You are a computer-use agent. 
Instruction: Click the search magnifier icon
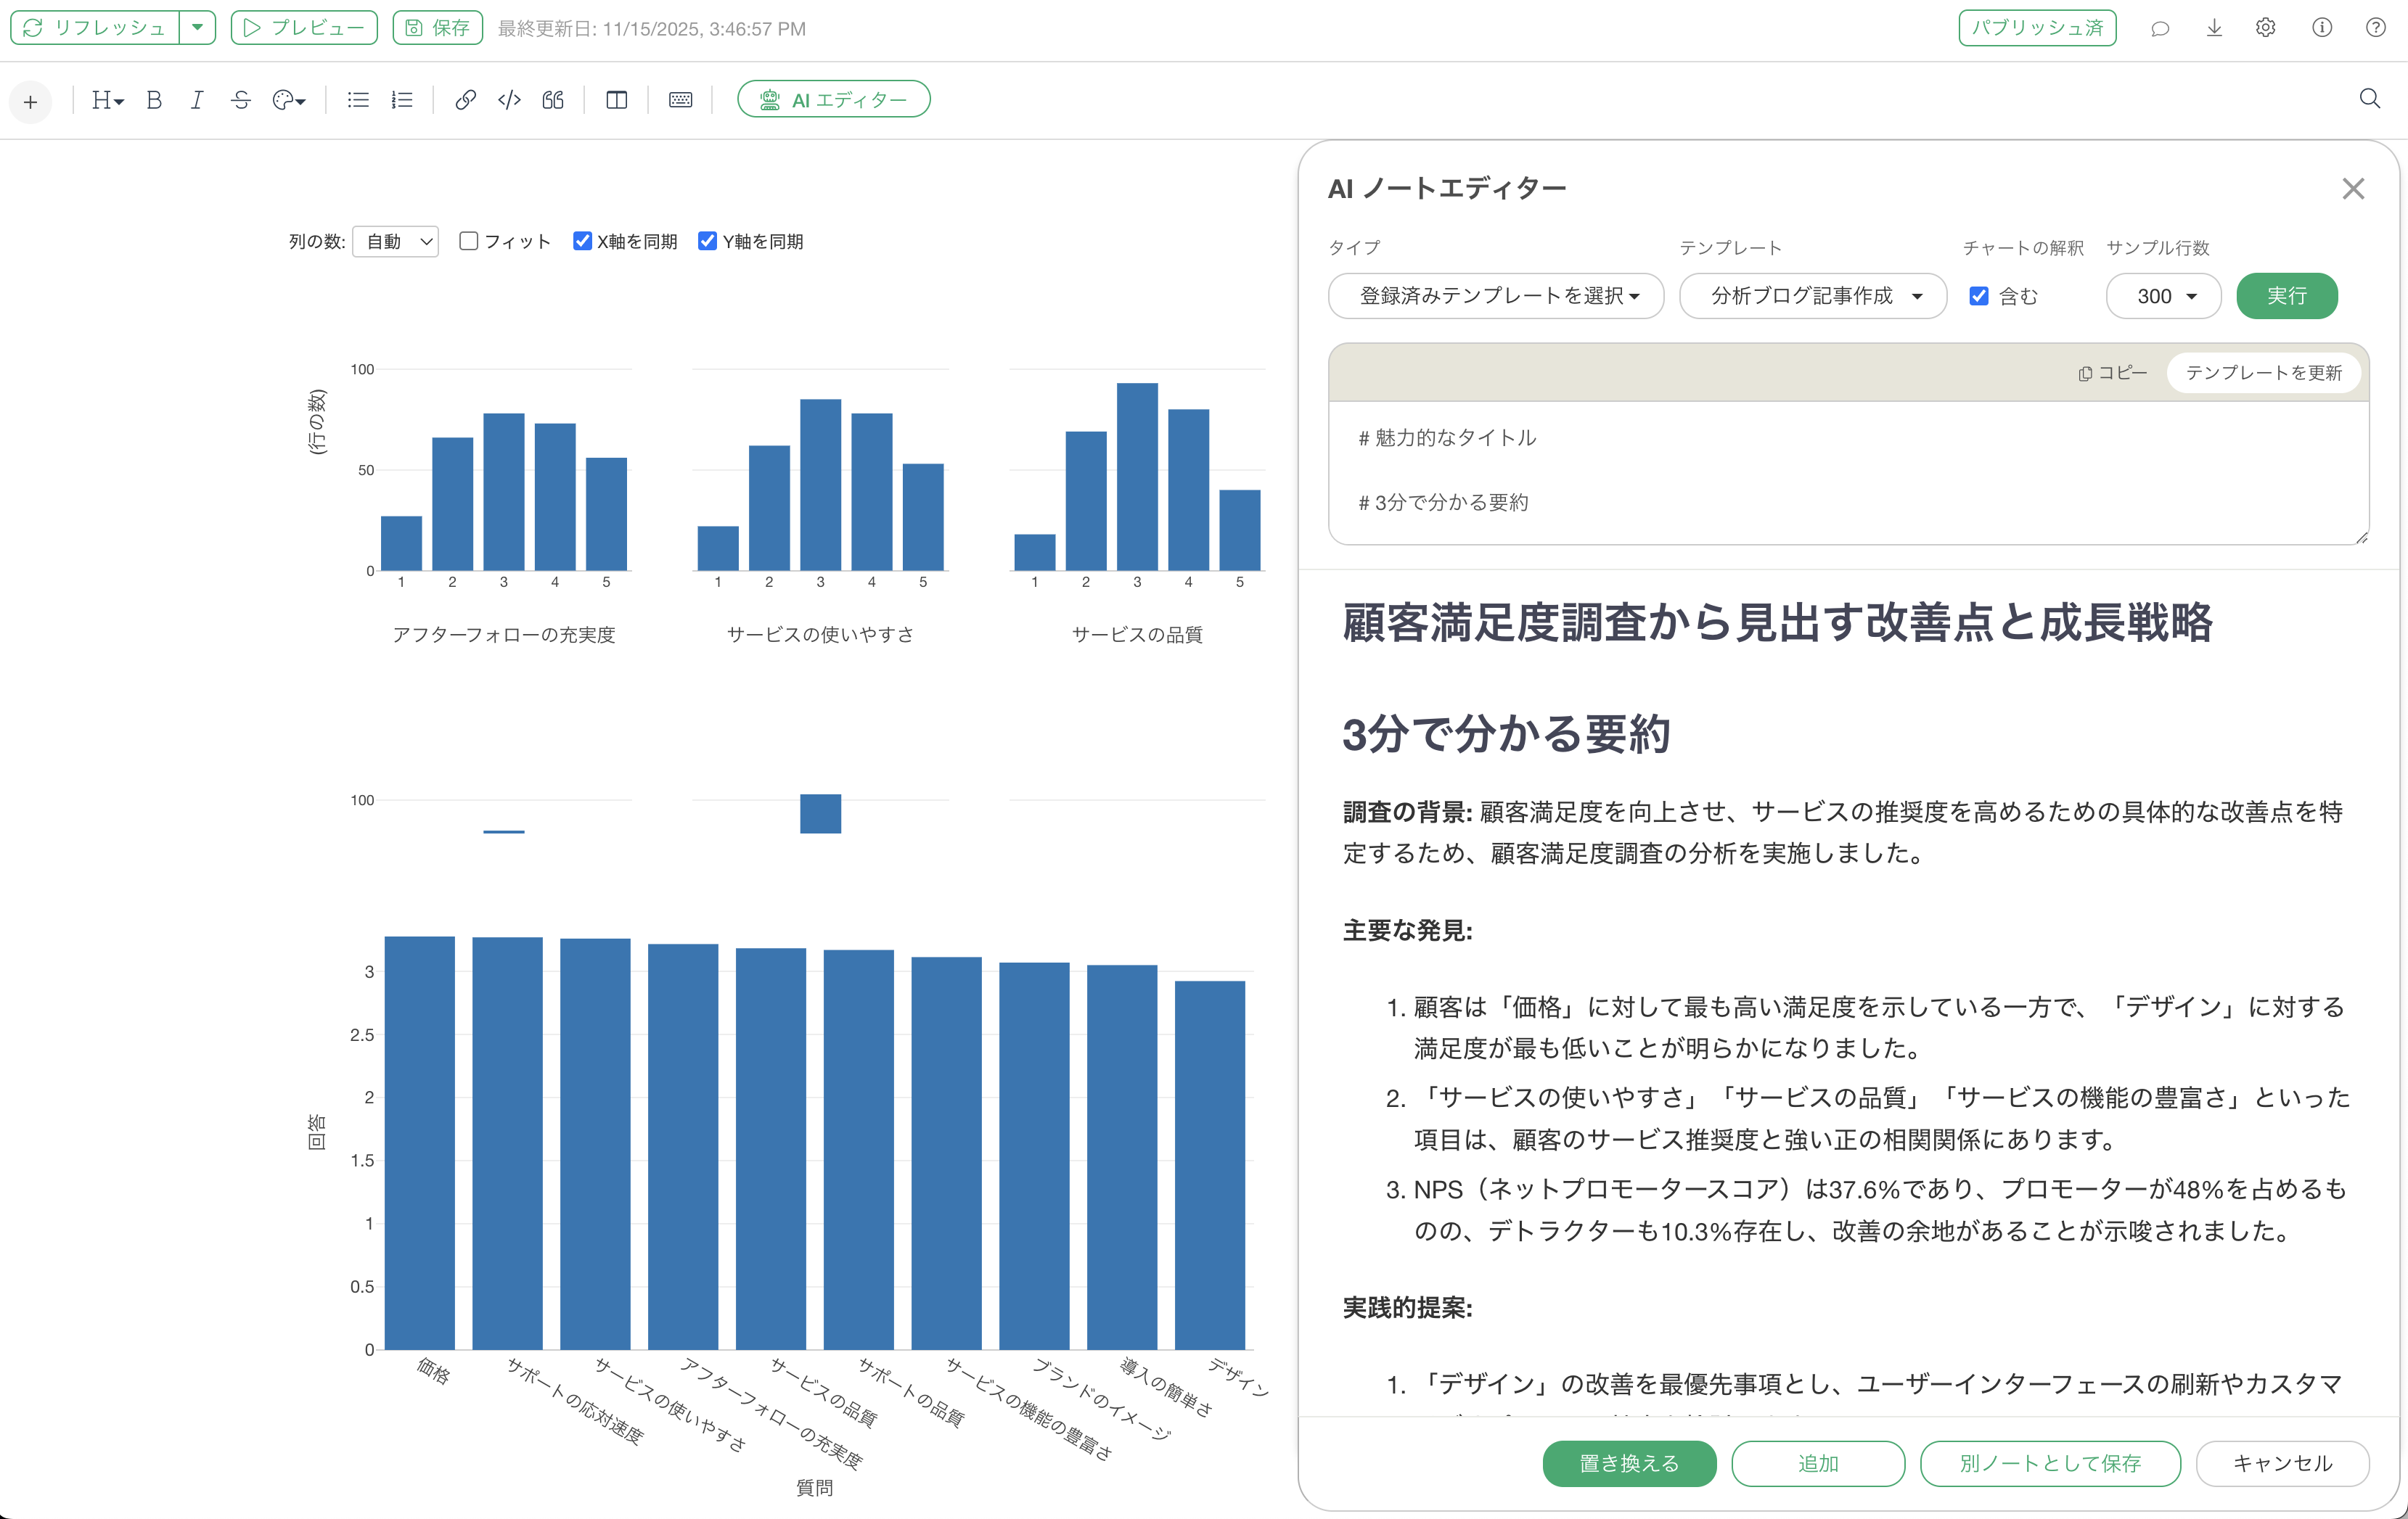coord(2369,99)
